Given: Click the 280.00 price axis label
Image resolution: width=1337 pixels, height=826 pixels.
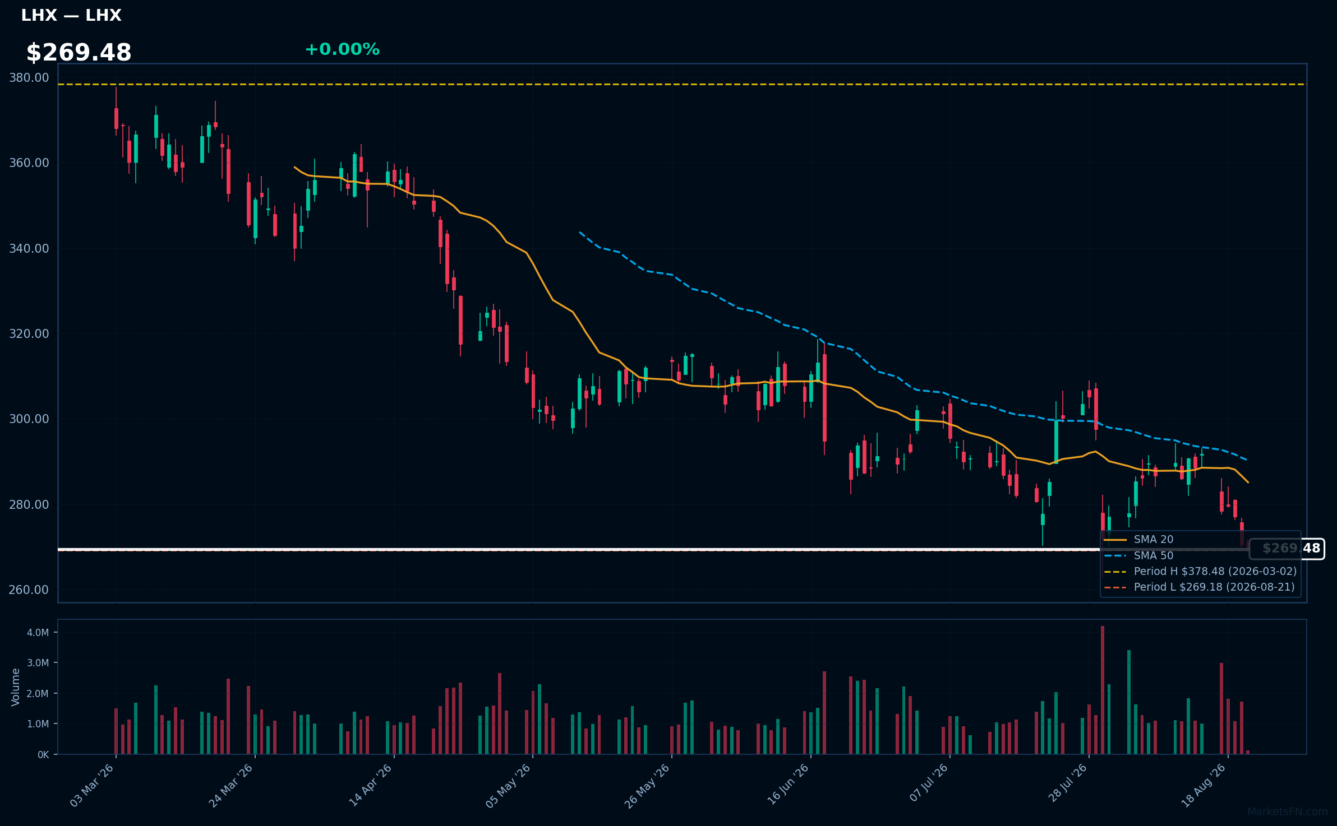Looking at the screenshot, I should click(x=29, y=504).
